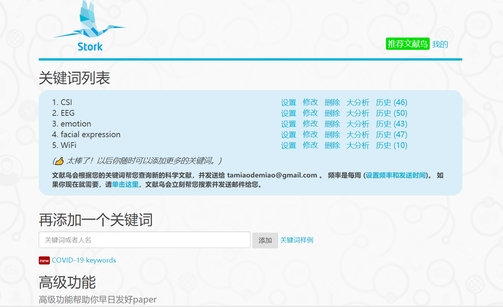
Task: Click 修改 for the WiFi keyword
Action: click(310, 145)
